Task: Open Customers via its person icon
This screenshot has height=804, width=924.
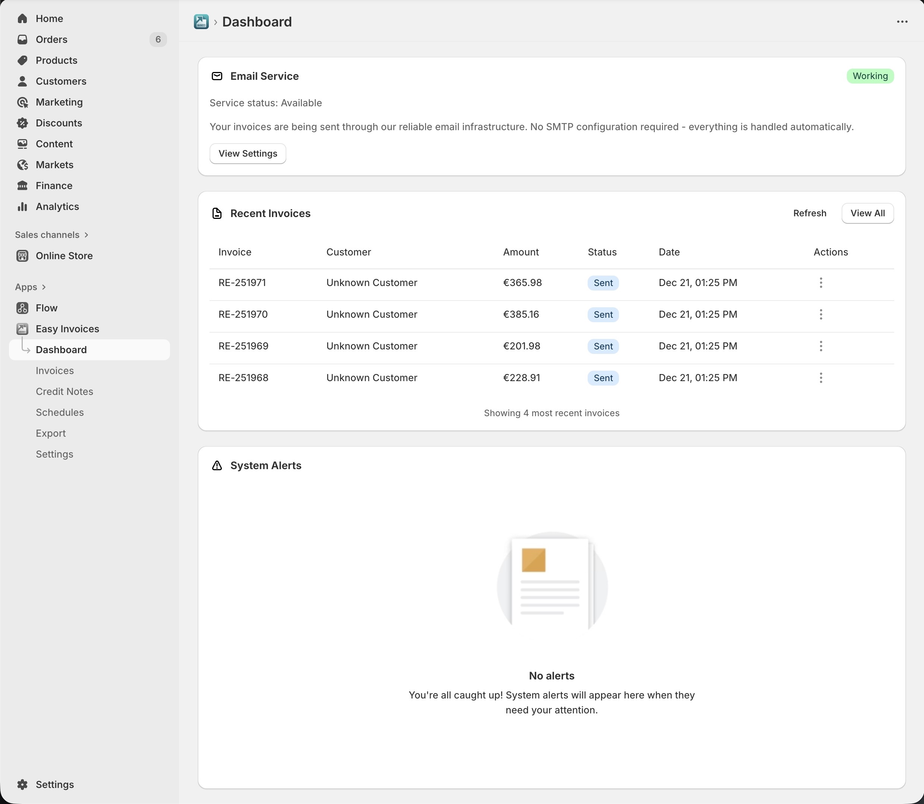Action: (22, 81)
